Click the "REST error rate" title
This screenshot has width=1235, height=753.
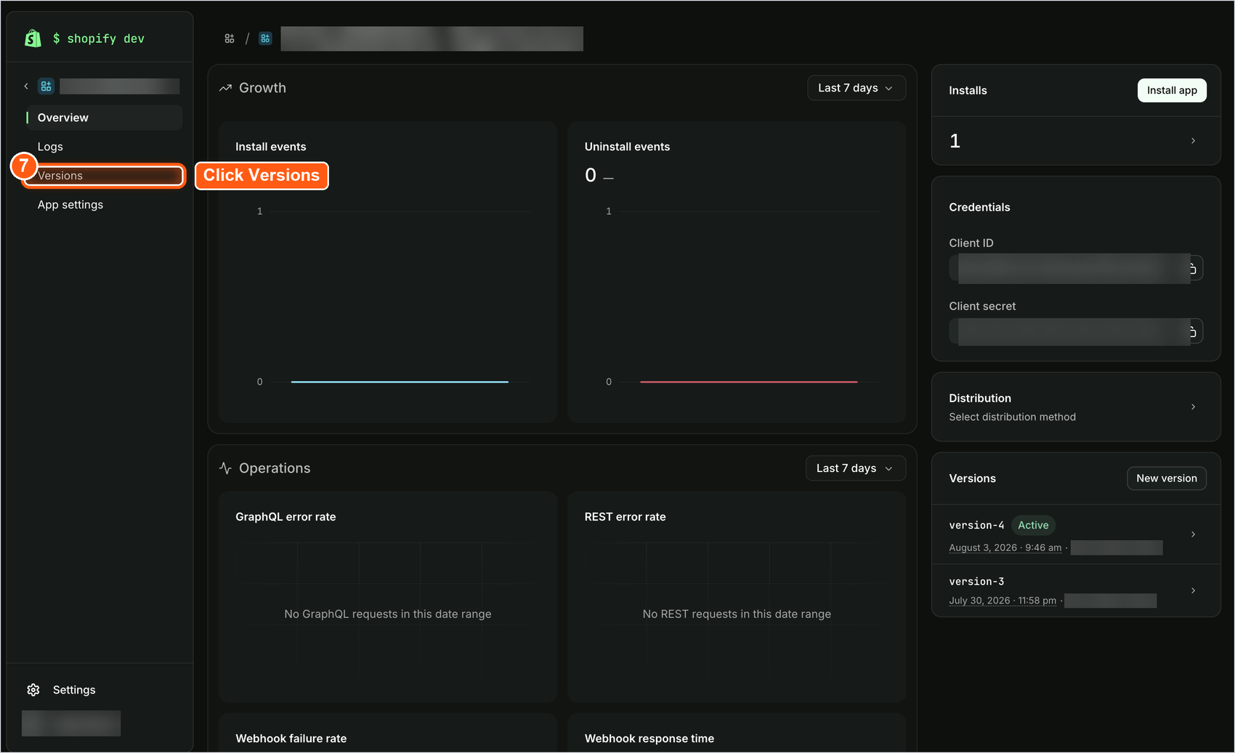click(625, 517)
